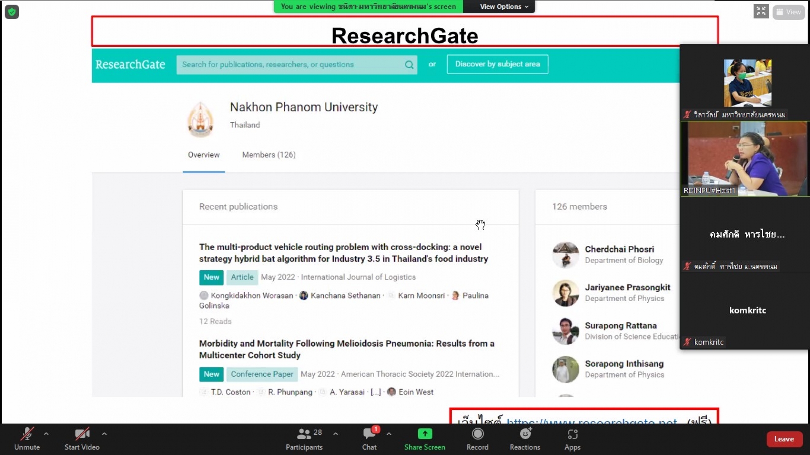This screenshot has width=810, height=455.
Task: Click the 12 Reads text
Action: click(x=215, y=321)
